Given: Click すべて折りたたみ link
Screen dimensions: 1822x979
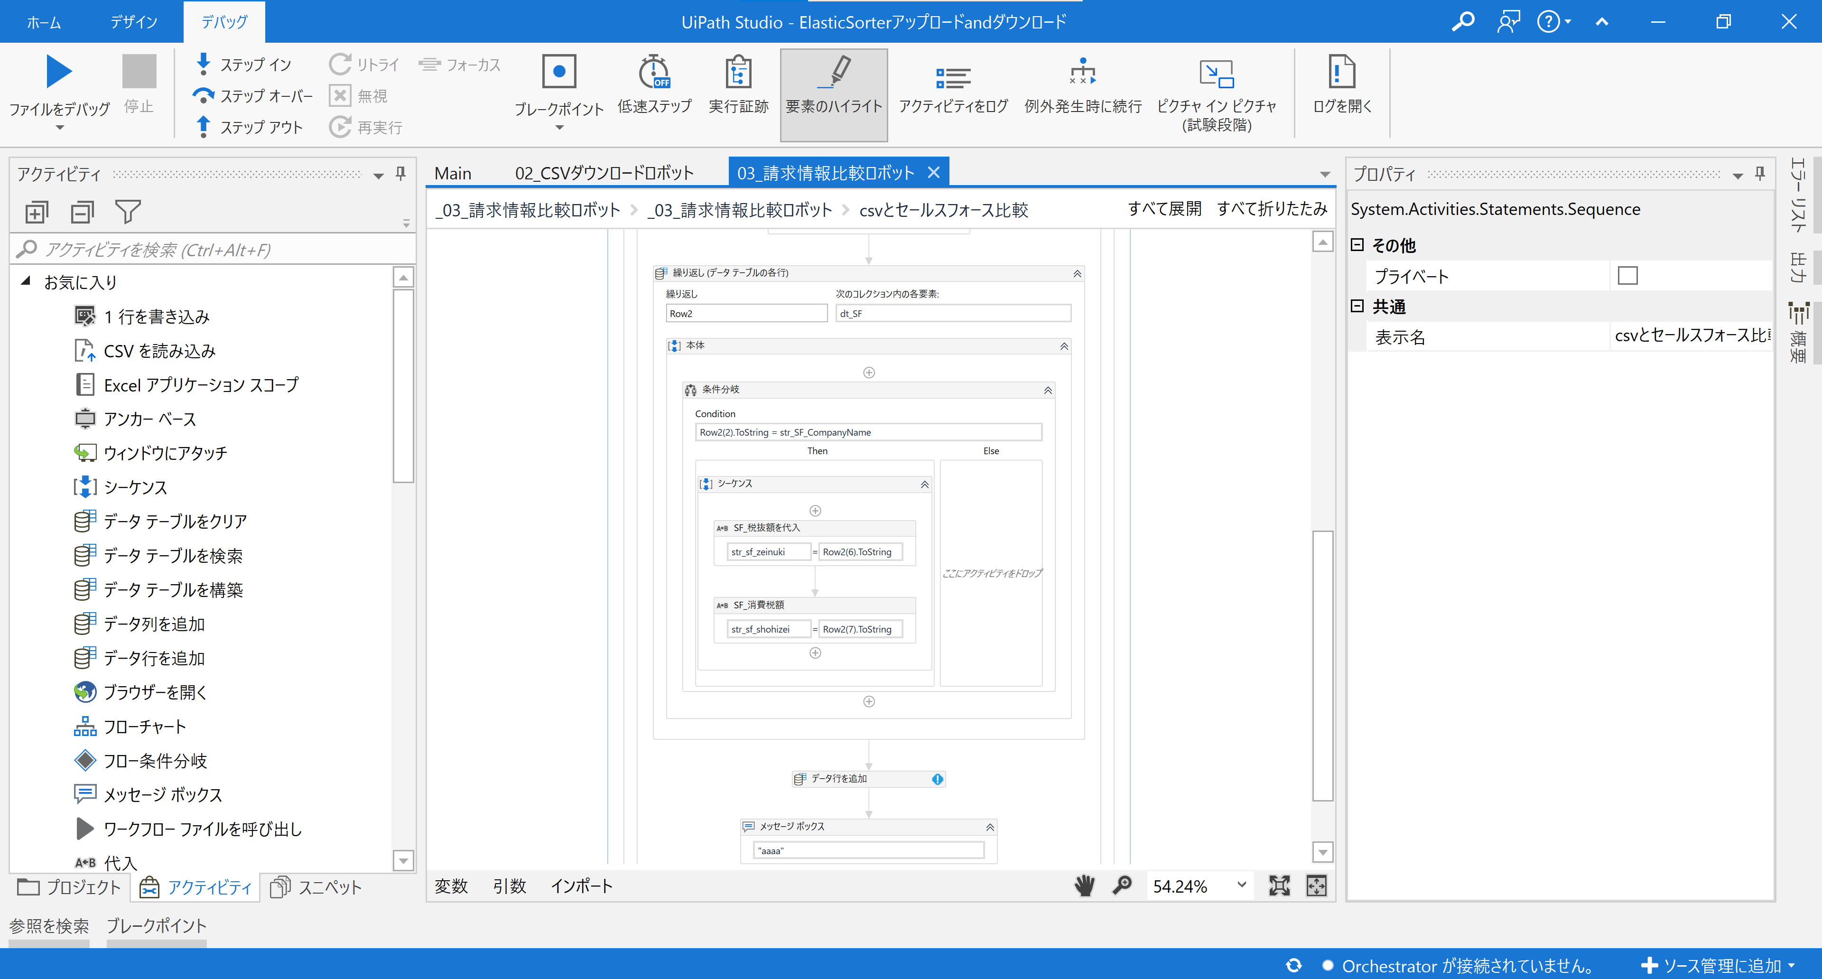Looking at the screenshot, I should pos(1271,209).
